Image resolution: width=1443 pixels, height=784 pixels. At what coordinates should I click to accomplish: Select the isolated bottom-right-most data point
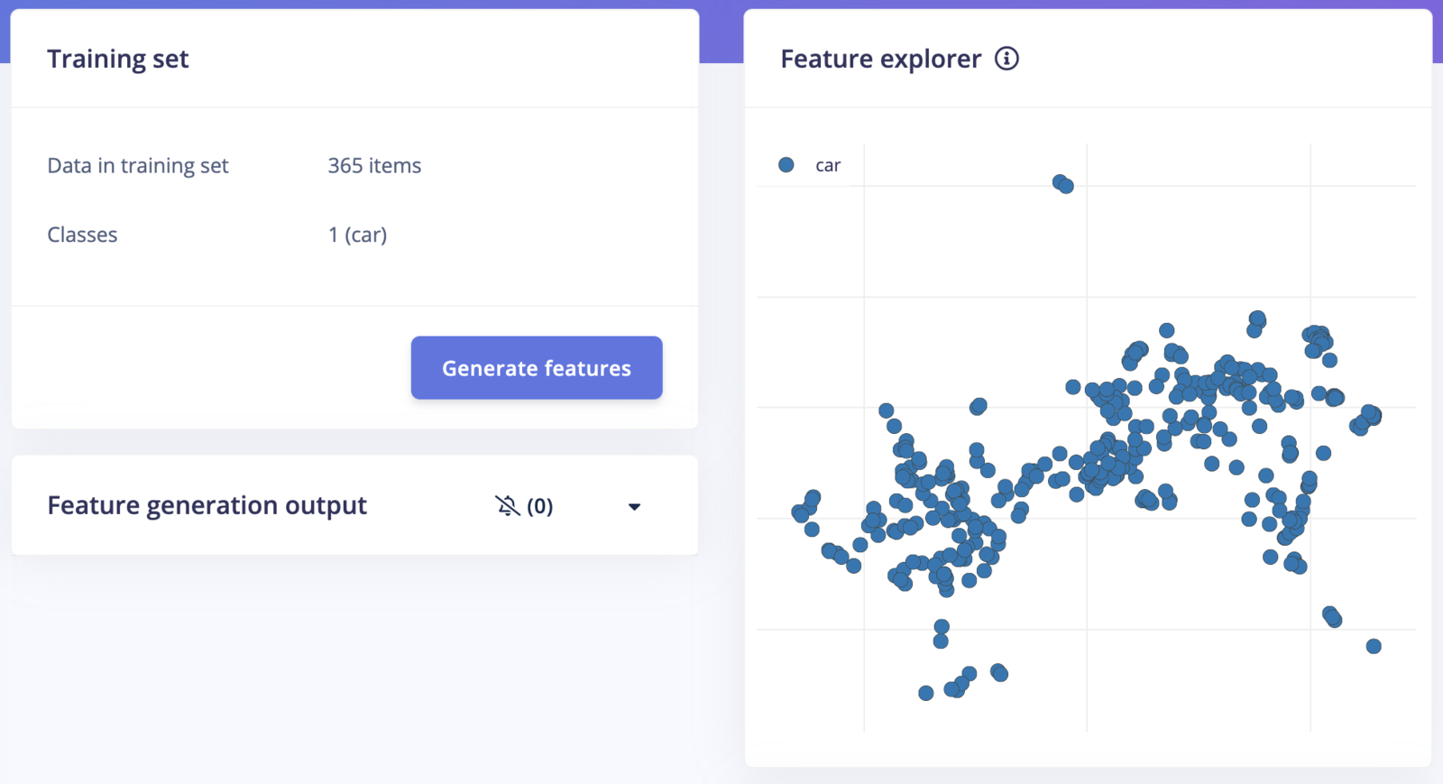coord(1374,646)
